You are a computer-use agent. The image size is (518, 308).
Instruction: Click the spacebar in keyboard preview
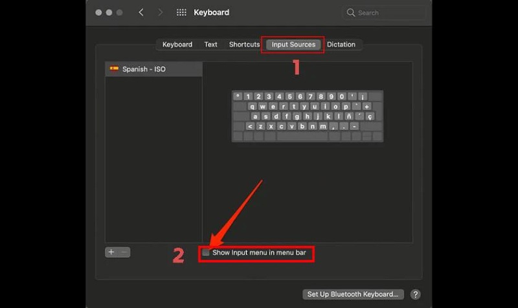coord(302,137)
